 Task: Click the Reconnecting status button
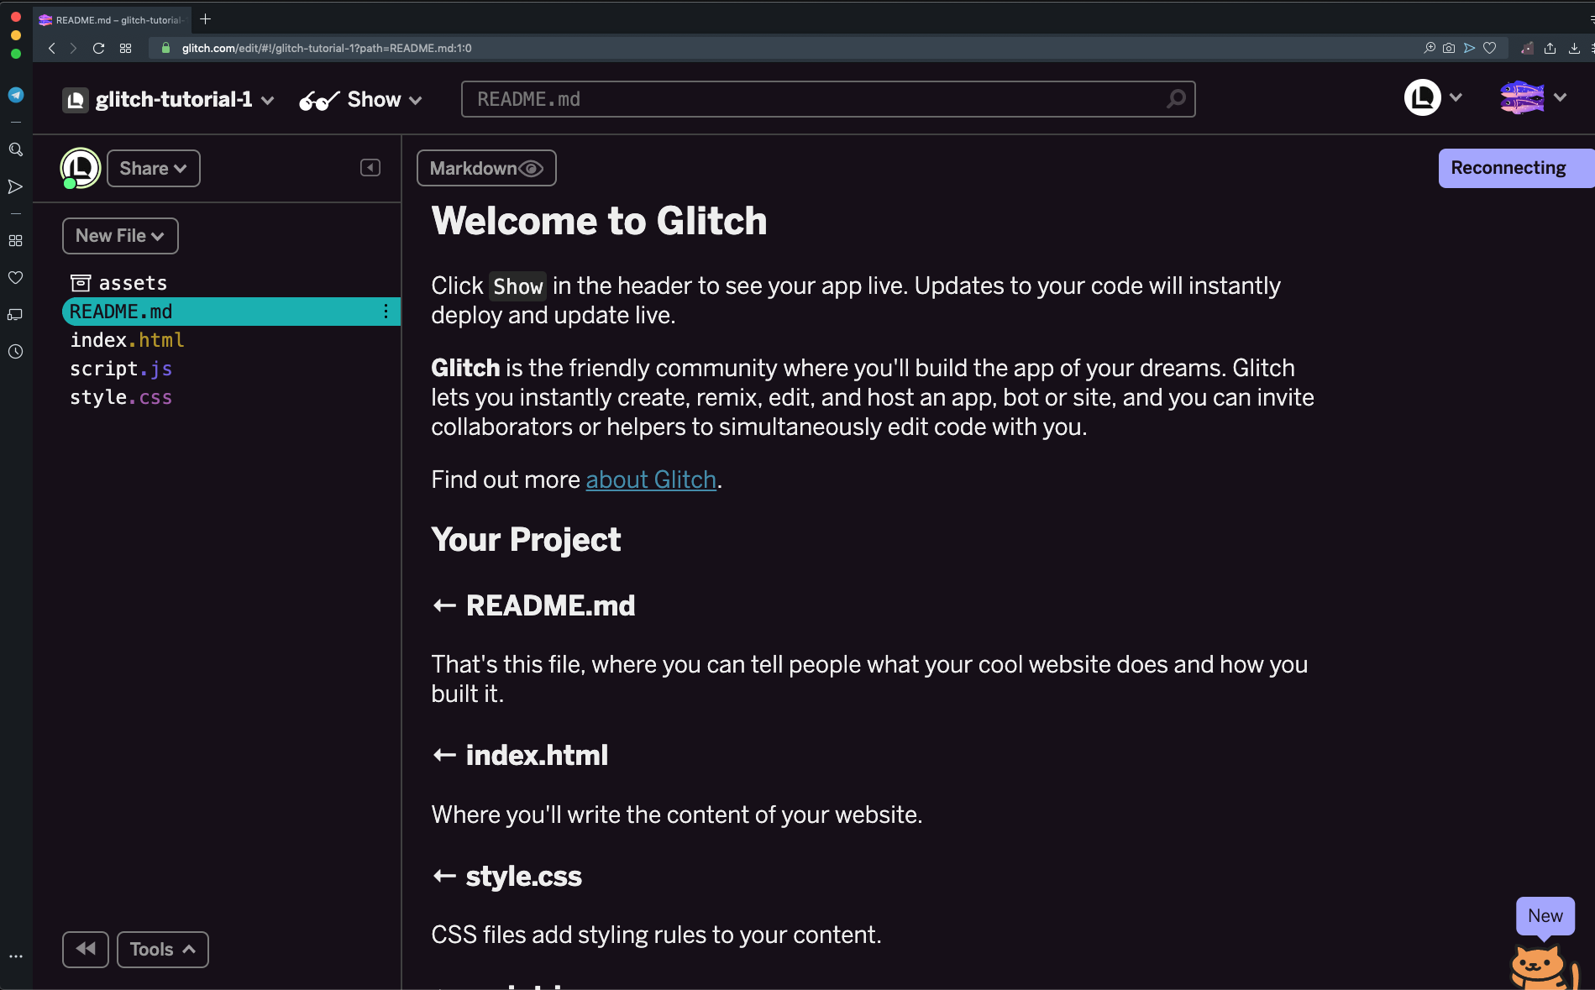coord(1516,168)
